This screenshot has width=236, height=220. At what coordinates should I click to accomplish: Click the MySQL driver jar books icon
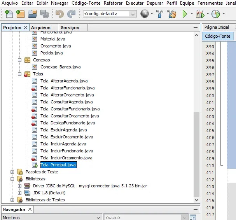[x=27, y=186]
